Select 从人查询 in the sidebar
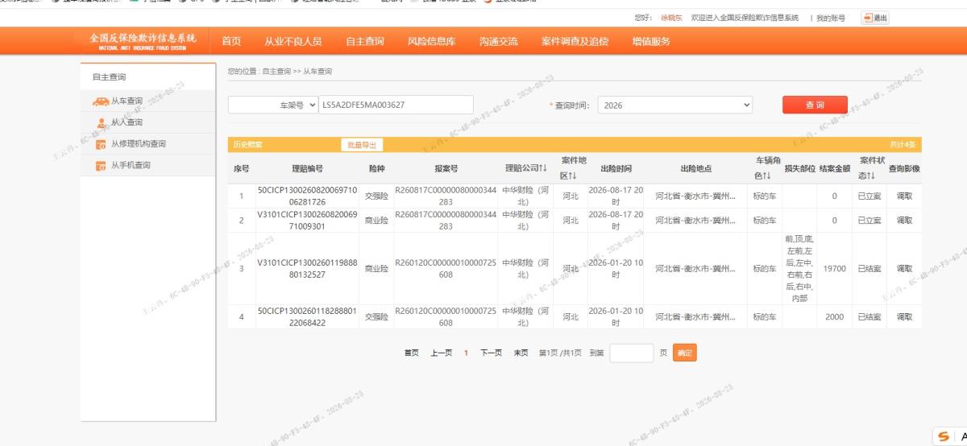The height and width of the screenshot is (446, 967). point(127,122)
